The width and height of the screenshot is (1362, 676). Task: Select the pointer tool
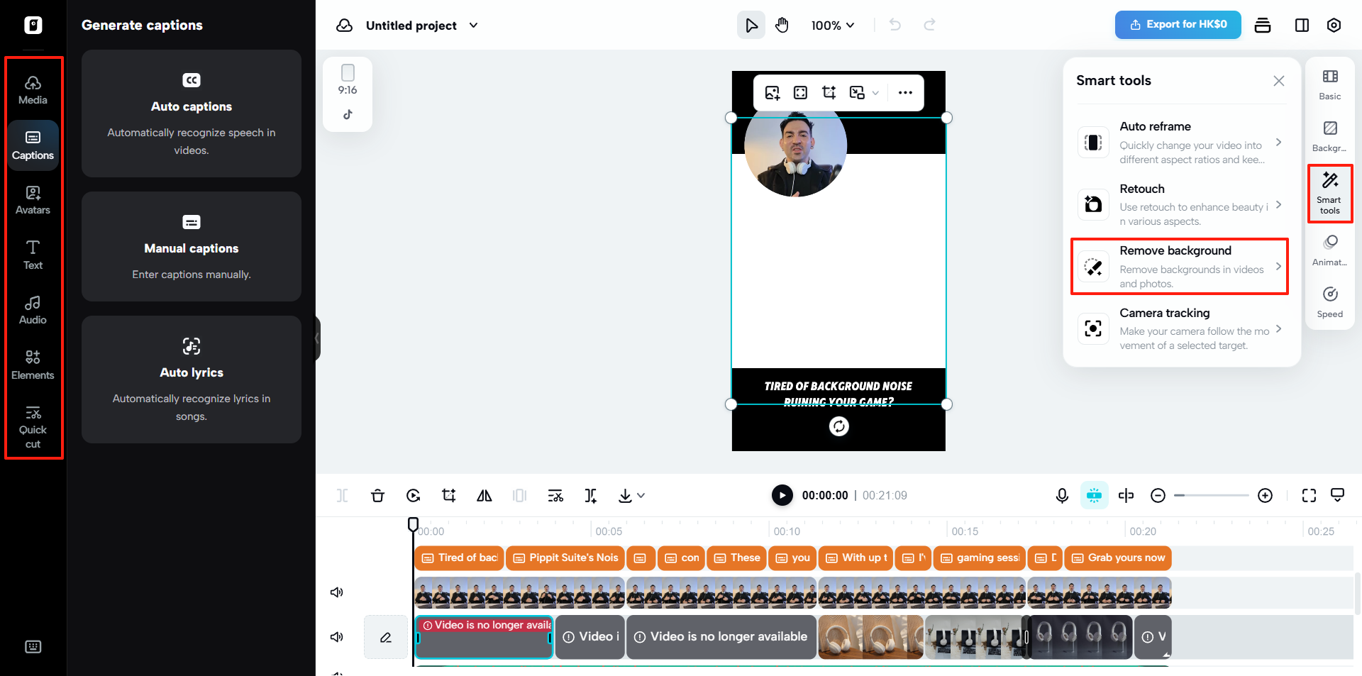(751, 26)
